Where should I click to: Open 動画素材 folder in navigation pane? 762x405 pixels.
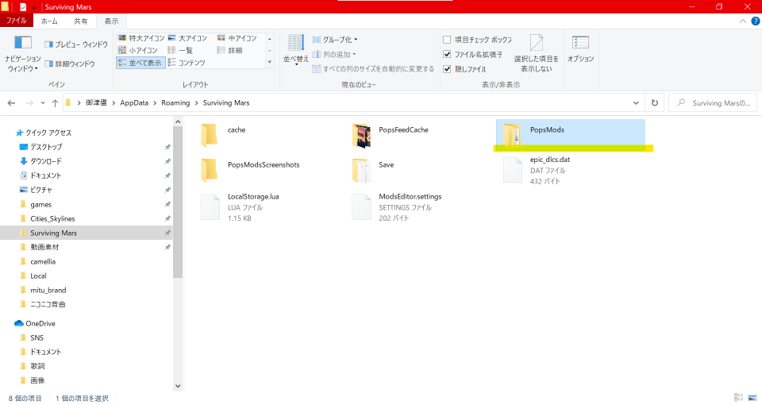click(44, 247)
